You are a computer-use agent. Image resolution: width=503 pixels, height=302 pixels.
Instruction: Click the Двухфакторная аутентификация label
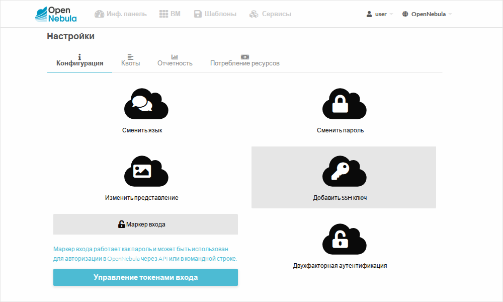point(340,265)
